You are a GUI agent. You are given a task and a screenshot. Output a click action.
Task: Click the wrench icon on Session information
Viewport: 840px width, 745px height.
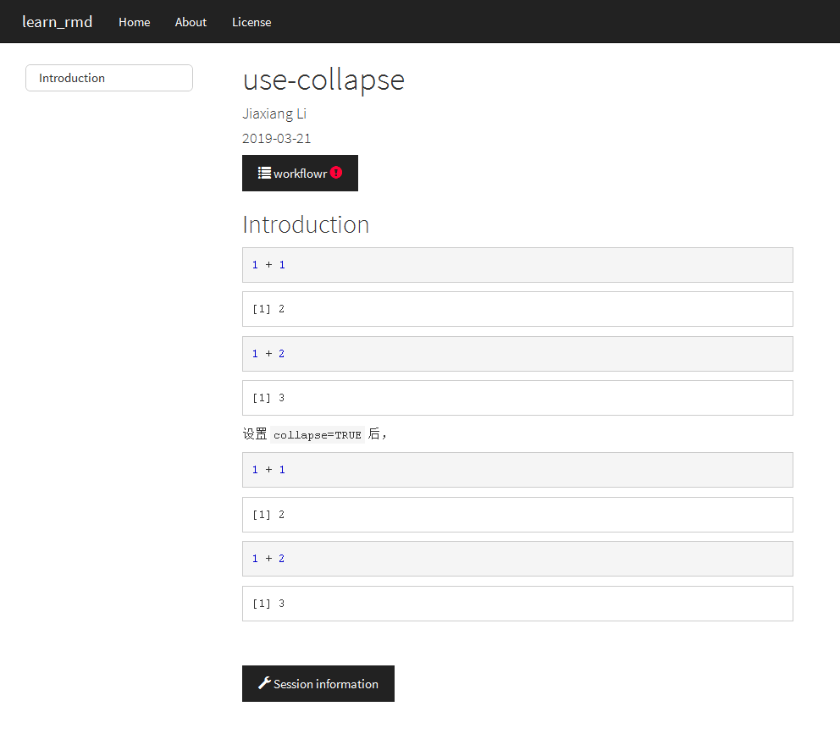point(264,683)
